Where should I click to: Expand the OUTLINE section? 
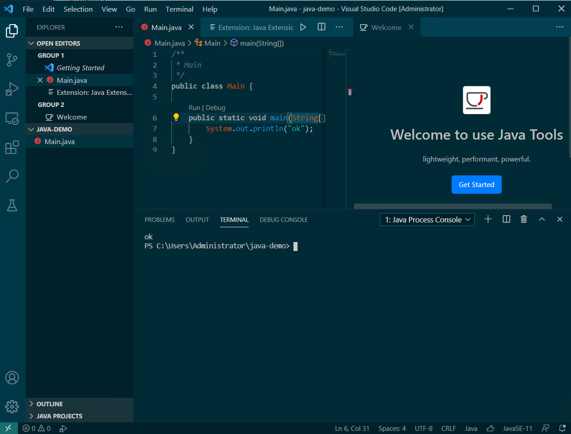click(50, 404)
